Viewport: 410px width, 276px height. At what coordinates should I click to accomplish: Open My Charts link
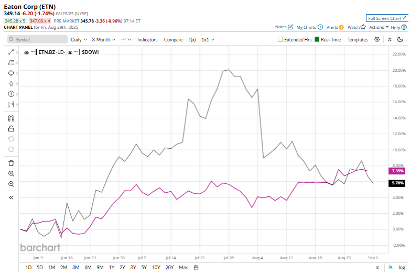coord(309,27)
